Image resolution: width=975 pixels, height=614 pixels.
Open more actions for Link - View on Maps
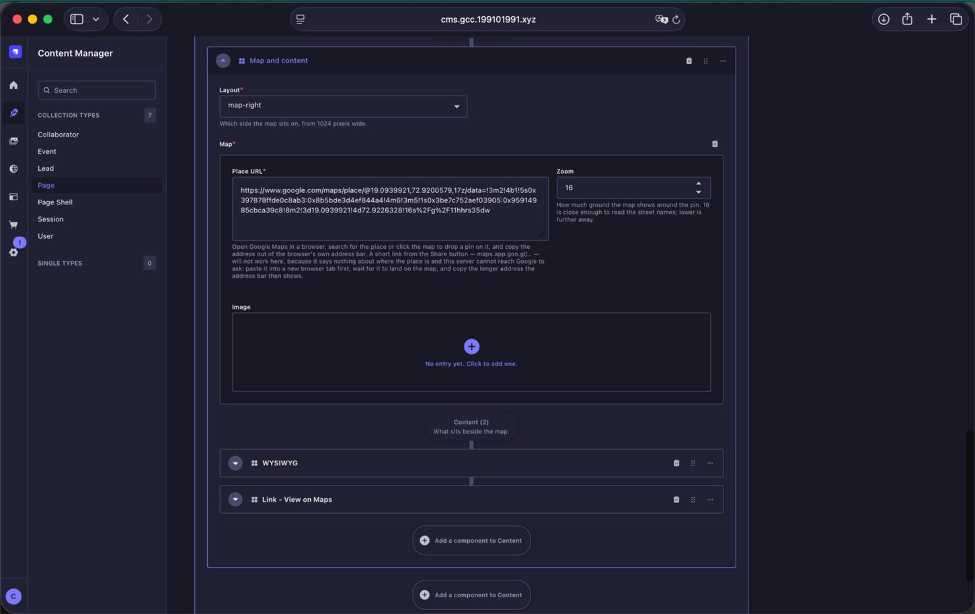coord(710,500)
